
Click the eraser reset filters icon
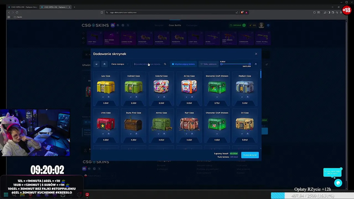(256, 64)
